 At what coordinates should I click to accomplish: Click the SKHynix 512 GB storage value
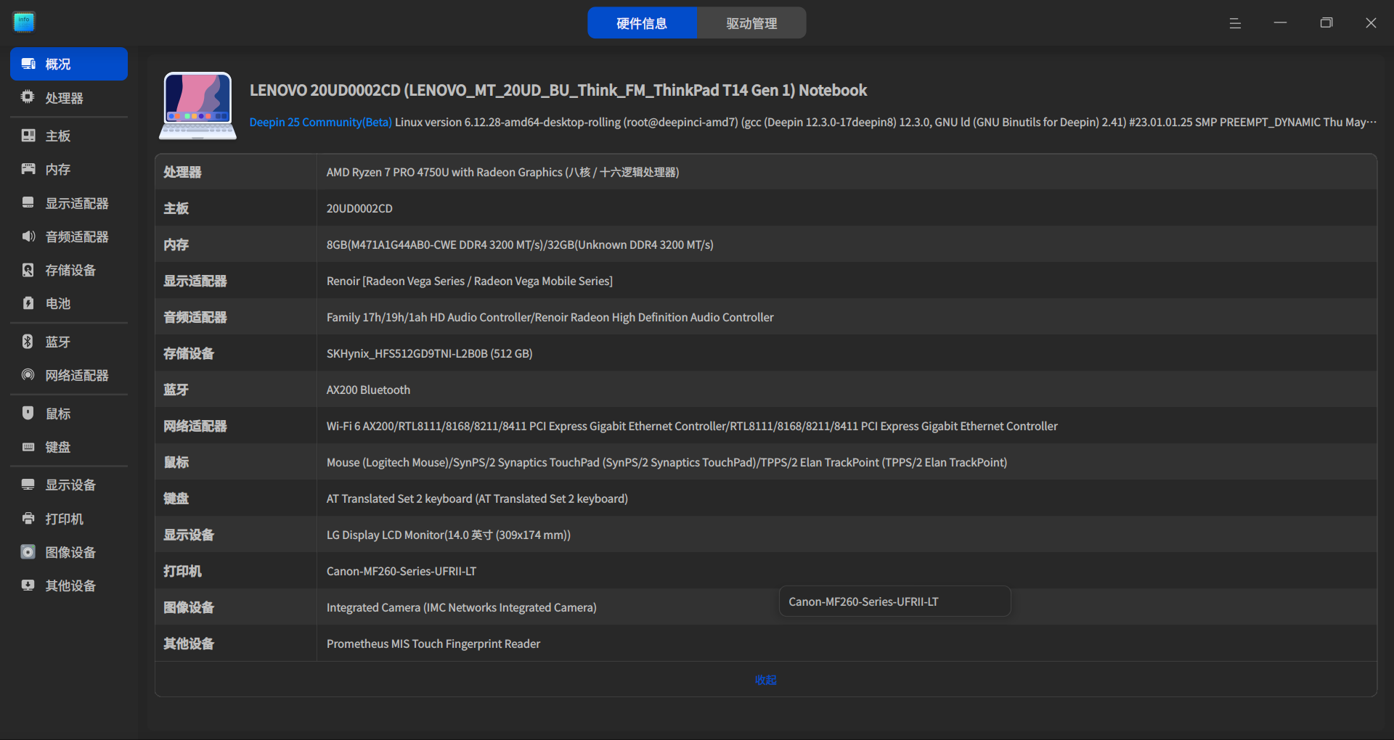tap(429, 353)
